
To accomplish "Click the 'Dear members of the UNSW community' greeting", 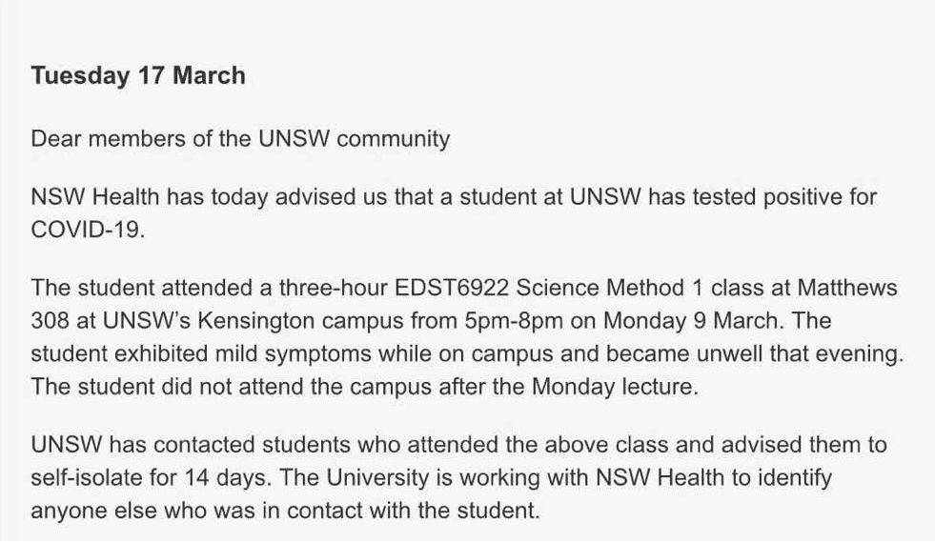I will pos(240,139).
